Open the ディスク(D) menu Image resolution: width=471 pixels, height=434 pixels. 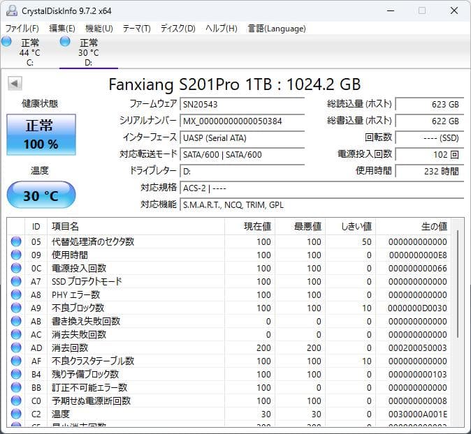pyautogui.click(x=177, y=29)
